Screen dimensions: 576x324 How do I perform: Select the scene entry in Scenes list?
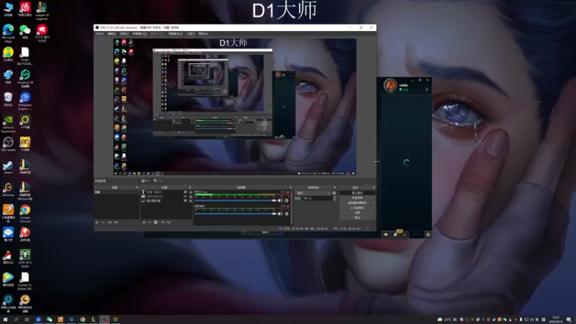[117, 192]
